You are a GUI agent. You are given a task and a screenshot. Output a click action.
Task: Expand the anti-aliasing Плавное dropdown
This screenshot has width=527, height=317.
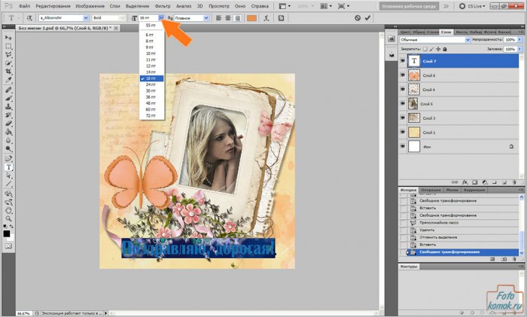point(206,17)
